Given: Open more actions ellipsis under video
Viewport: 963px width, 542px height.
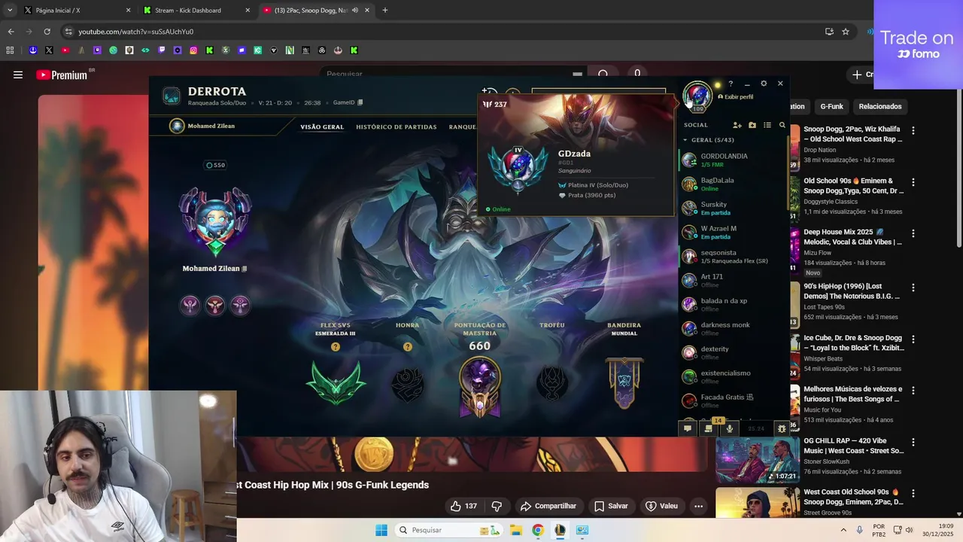Looking at the screenshot, I should click(698, 506).
